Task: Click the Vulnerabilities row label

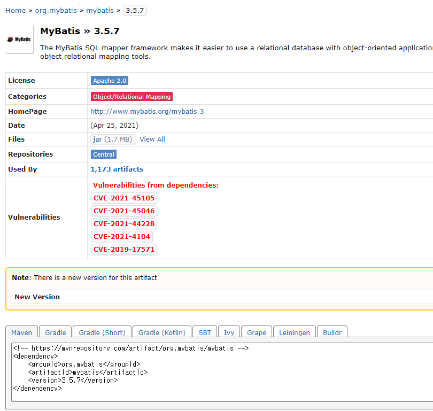Action: point(34,217)
